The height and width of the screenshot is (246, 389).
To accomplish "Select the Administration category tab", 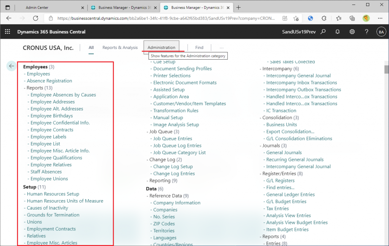I will [161, 47].
